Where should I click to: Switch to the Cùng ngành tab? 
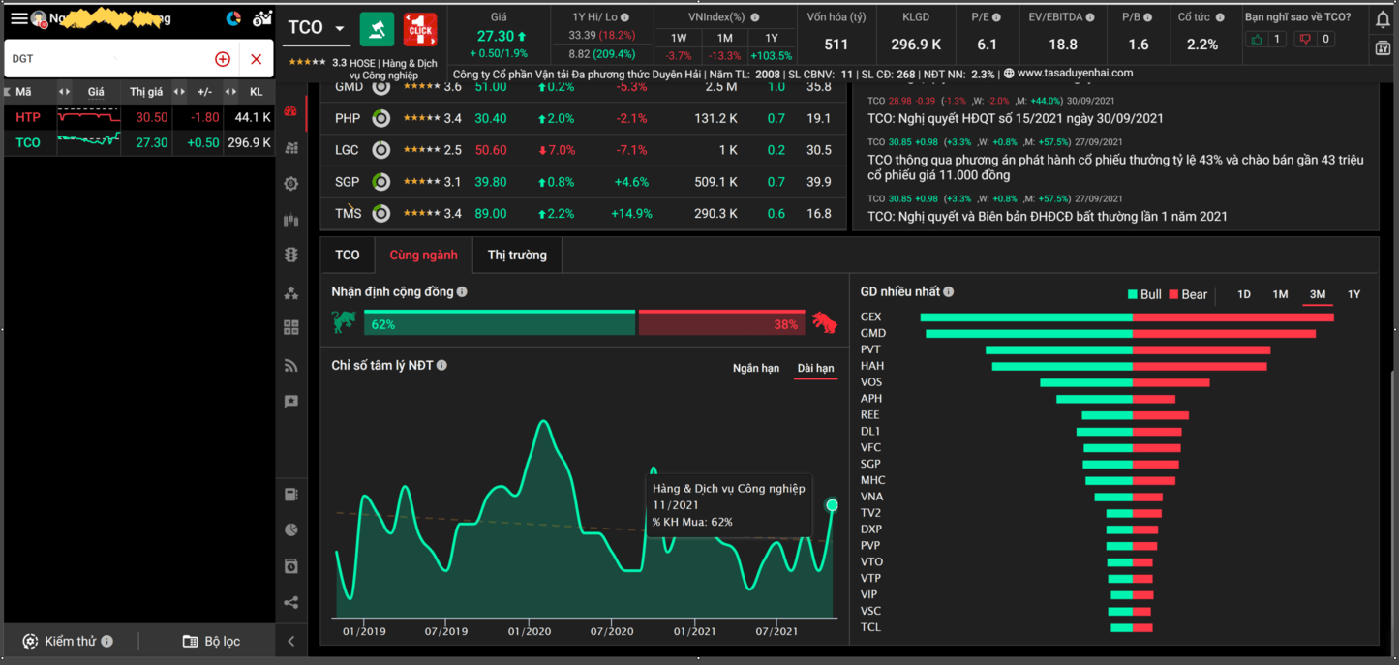pos(423,256)
